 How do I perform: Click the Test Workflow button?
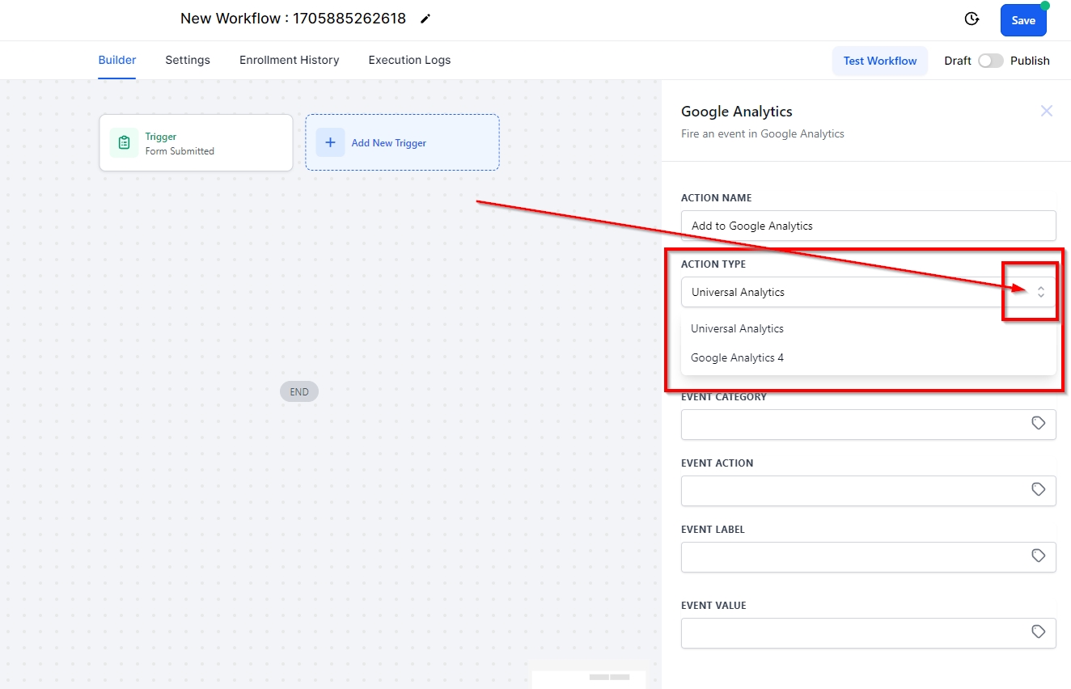click(x=879, y=61)
